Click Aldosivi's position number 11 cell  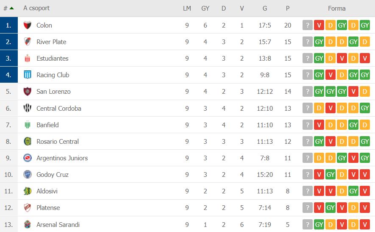[9, 191]
